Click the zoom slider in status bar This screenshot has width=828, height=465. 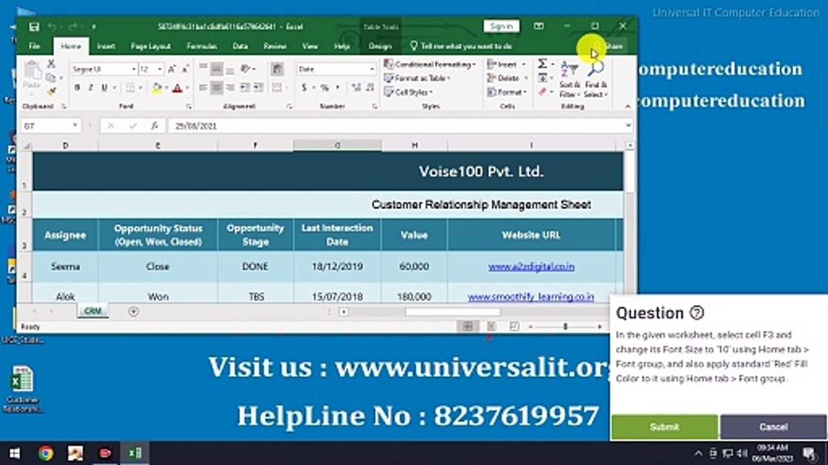[x=565, y=327]
